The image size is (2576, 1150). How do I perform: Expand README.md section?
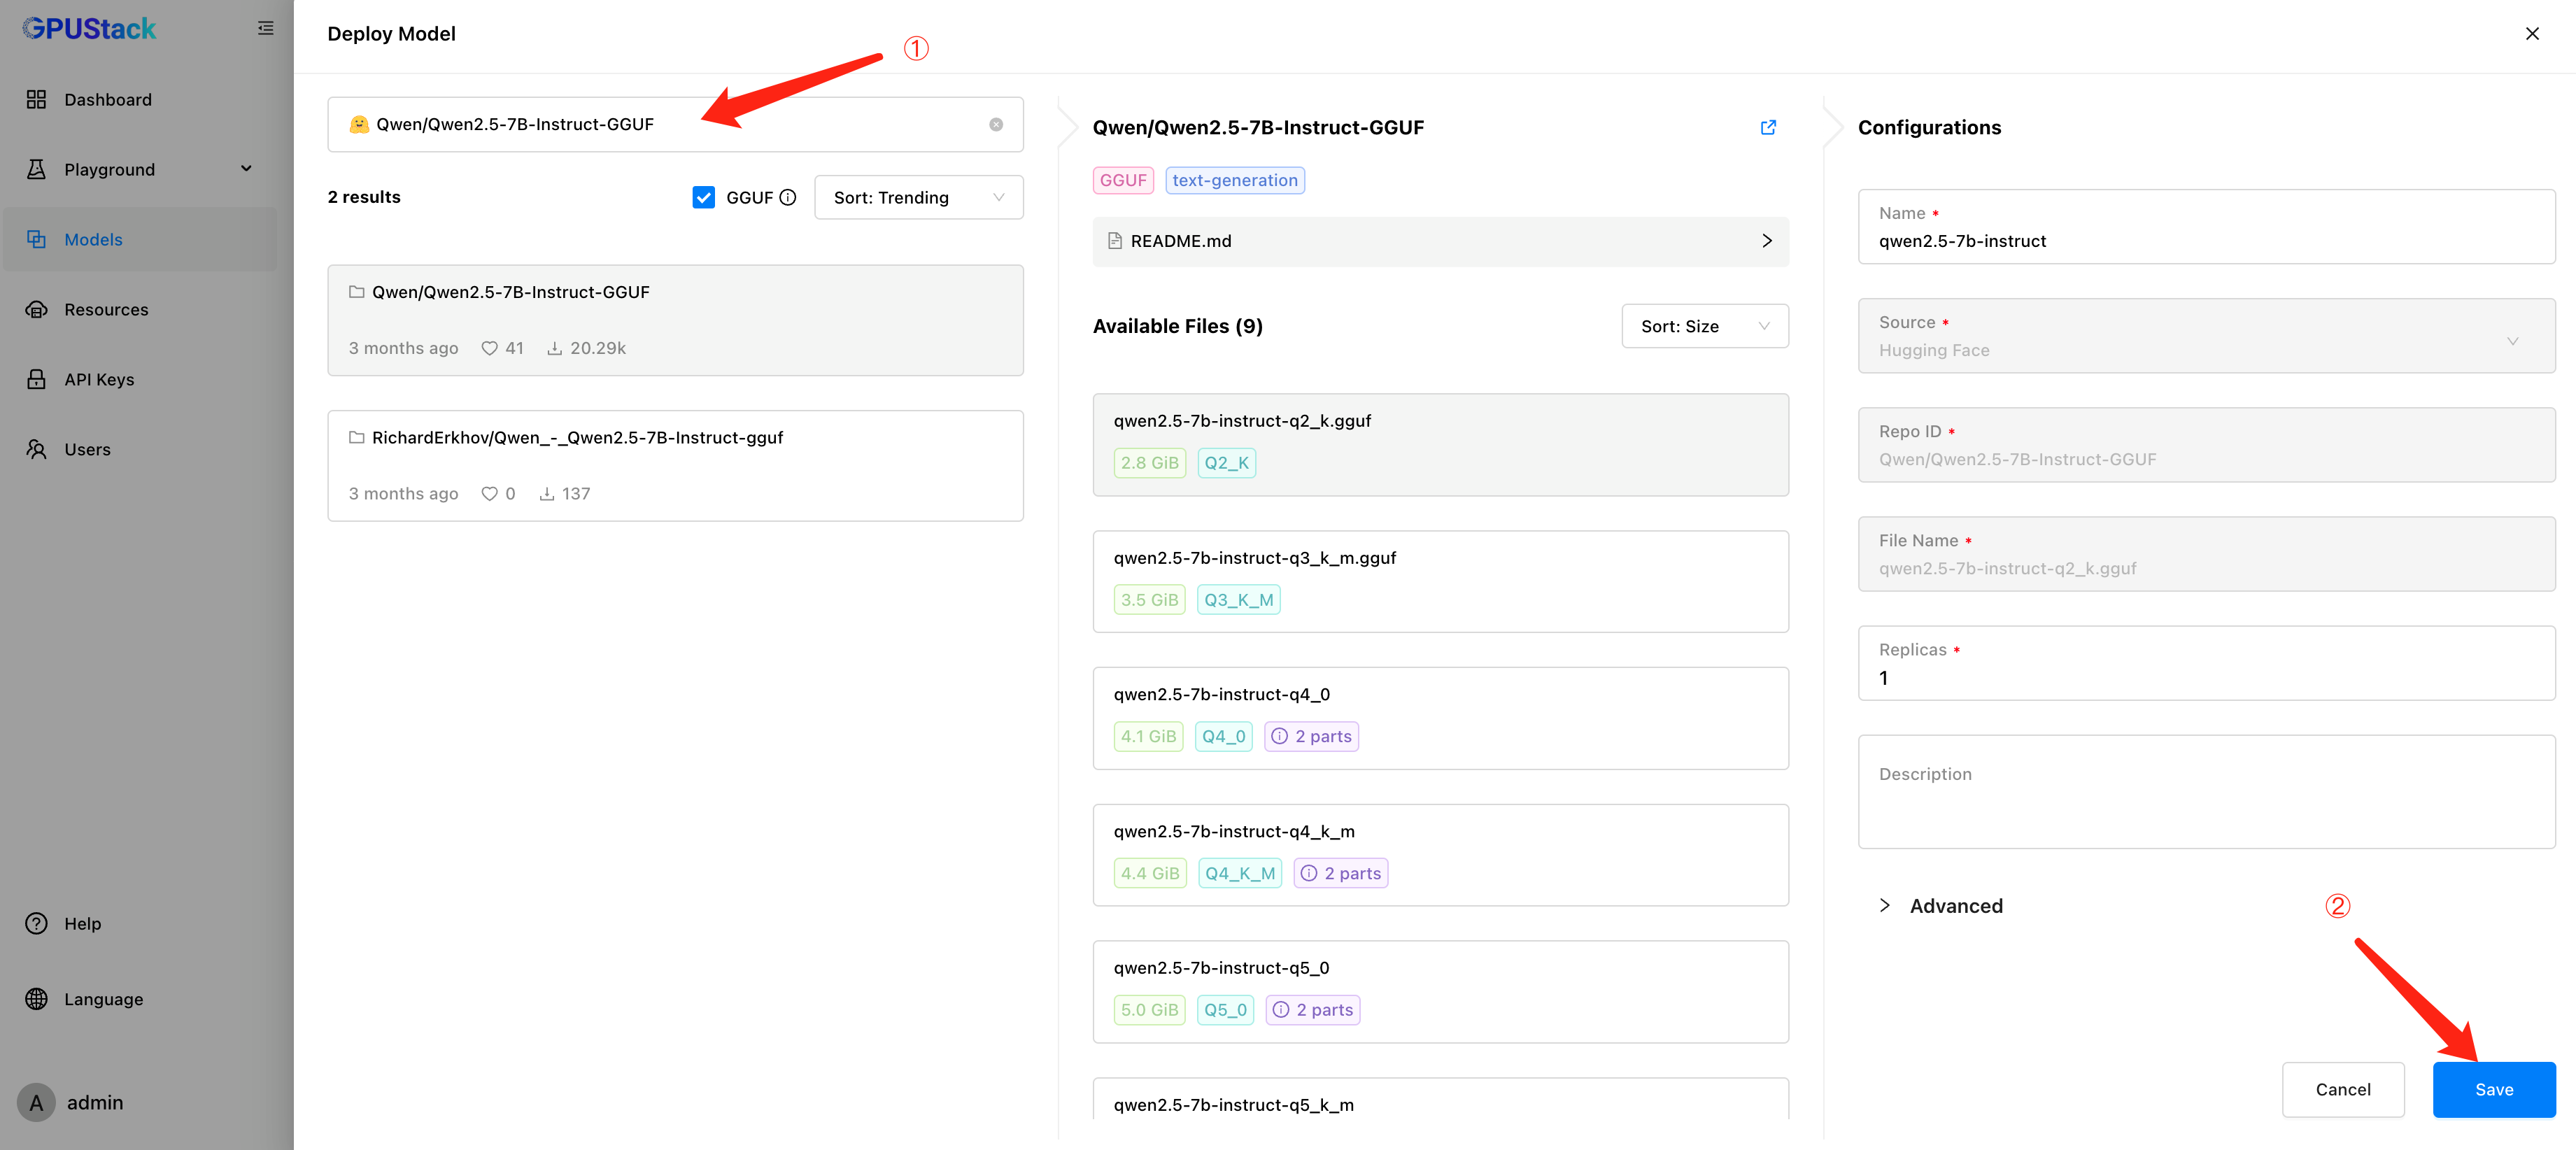(1440, 241)
